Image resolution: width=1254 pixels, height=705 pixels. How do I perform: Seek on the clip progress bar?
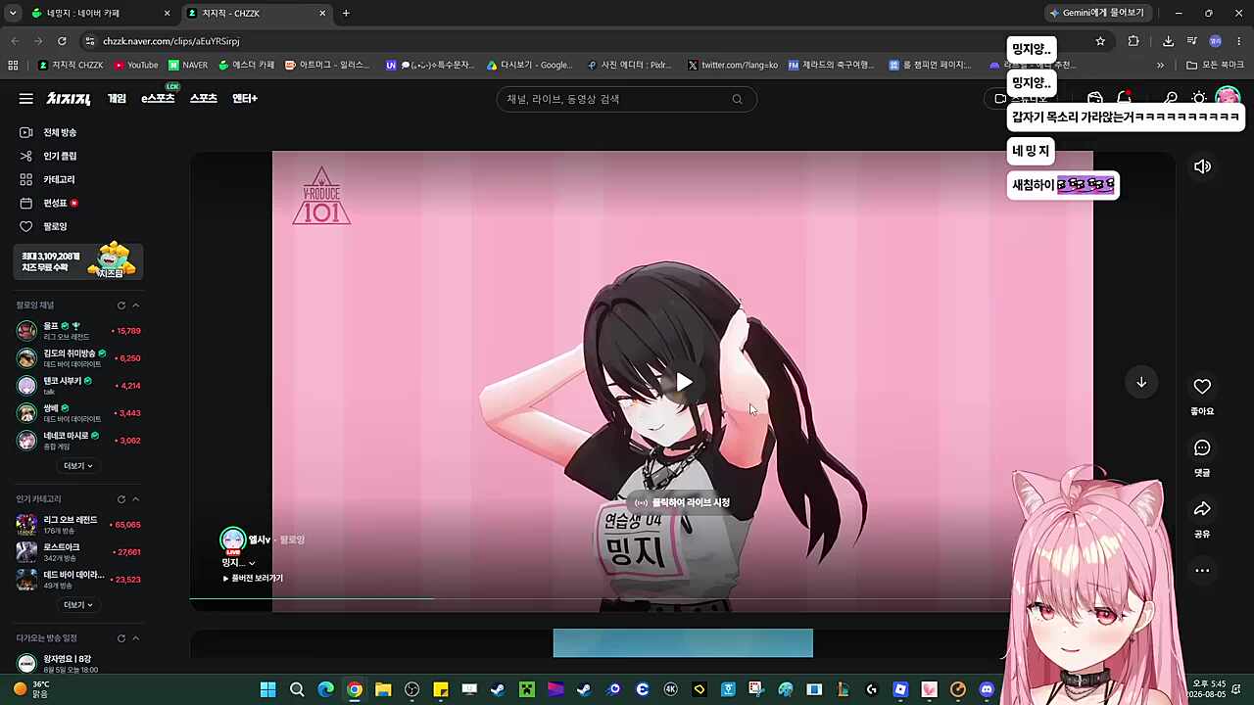(600, 598)
